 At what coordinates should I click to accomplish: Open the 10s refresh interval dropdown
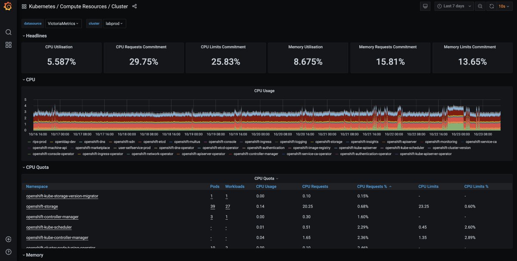tap(504, 6)
